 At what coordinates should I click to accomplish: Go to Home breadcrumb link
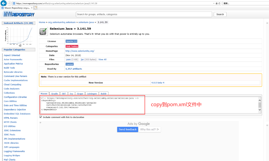[42, 22]
